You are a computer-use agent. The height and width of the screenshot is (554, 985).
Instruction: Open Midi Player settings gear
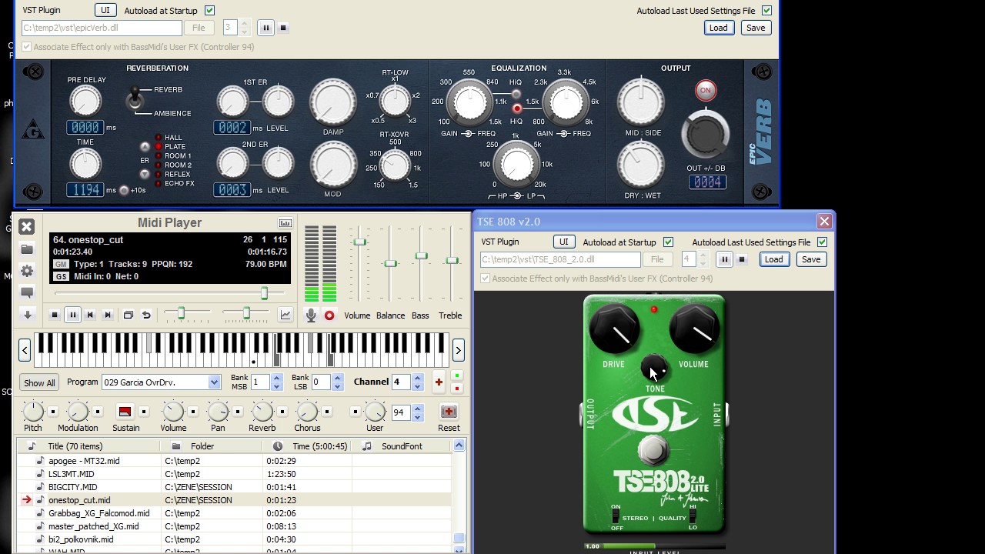click(x=27, y=271)
